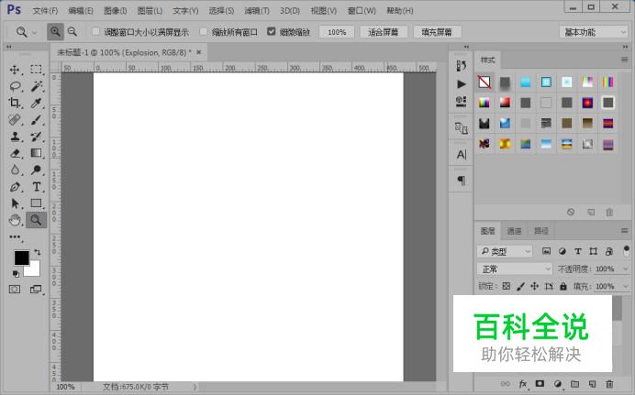
Task: Select the Eyedropper tool
Action: coord(36,103)
